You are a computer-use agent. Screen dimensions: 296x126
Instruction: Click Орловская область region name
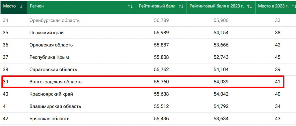click(x=51, y=45)
